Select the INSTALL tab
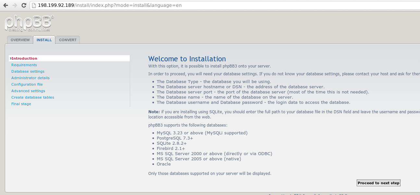The height and width of the screenshot is (195, 420). [x=44, y=40]
